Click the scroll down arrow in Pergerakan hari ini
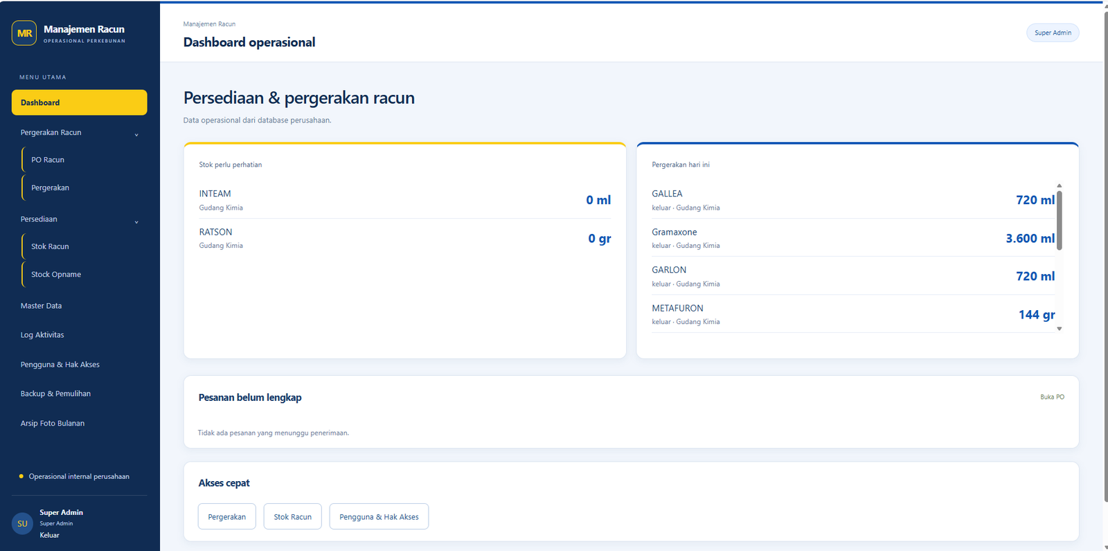Image resolution: width=1108 pixels, height=551 pixels. tap(1060, 329)
